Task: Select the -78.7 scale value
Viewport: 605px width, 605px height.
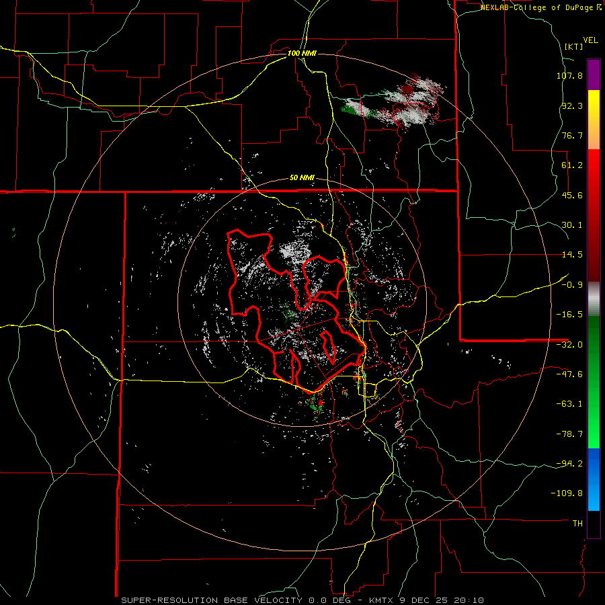Action: pyautogui.click(x=569, y=434)
